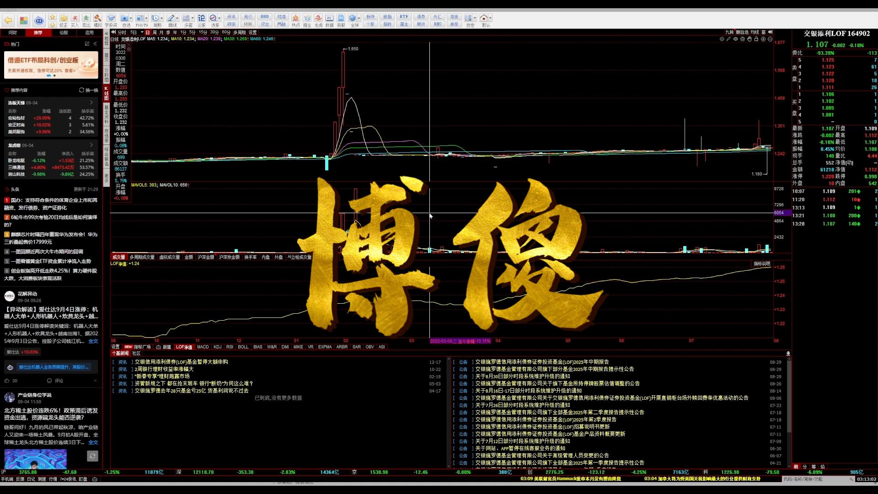This screenshot has width=878, height=494.
Task: Expand the F10/F9 dropdown arrow
Action: 146,18
